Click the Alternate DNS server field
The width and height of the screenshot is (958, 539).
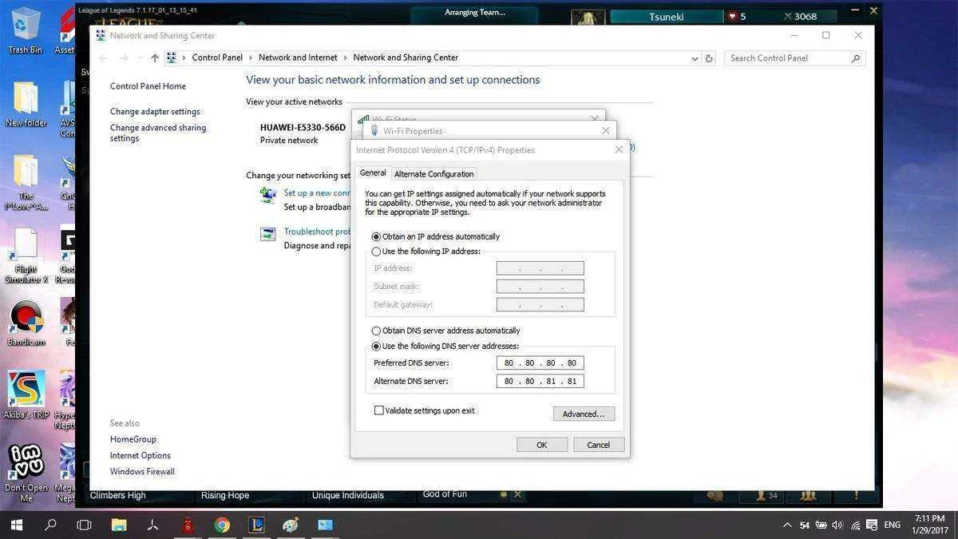click(540, 382)
